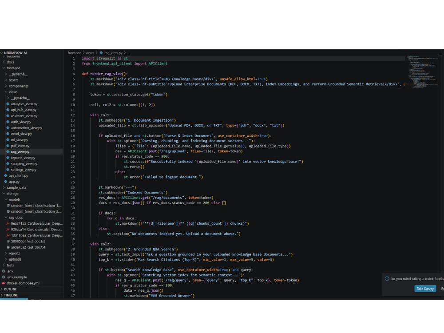Click the info icon in the feedback notification
The image size is (444, 333).
point(387,279)
